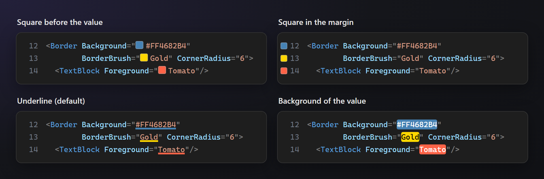This screenshot has width=544, height=179.
Task: Click the 'Background of the value' heading
Action: [x=322, y=101]
